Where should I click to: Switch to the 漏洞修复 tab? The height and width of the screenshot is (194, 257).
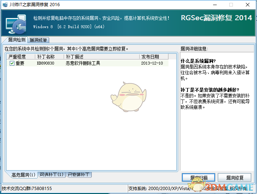(x=39, y=40)
